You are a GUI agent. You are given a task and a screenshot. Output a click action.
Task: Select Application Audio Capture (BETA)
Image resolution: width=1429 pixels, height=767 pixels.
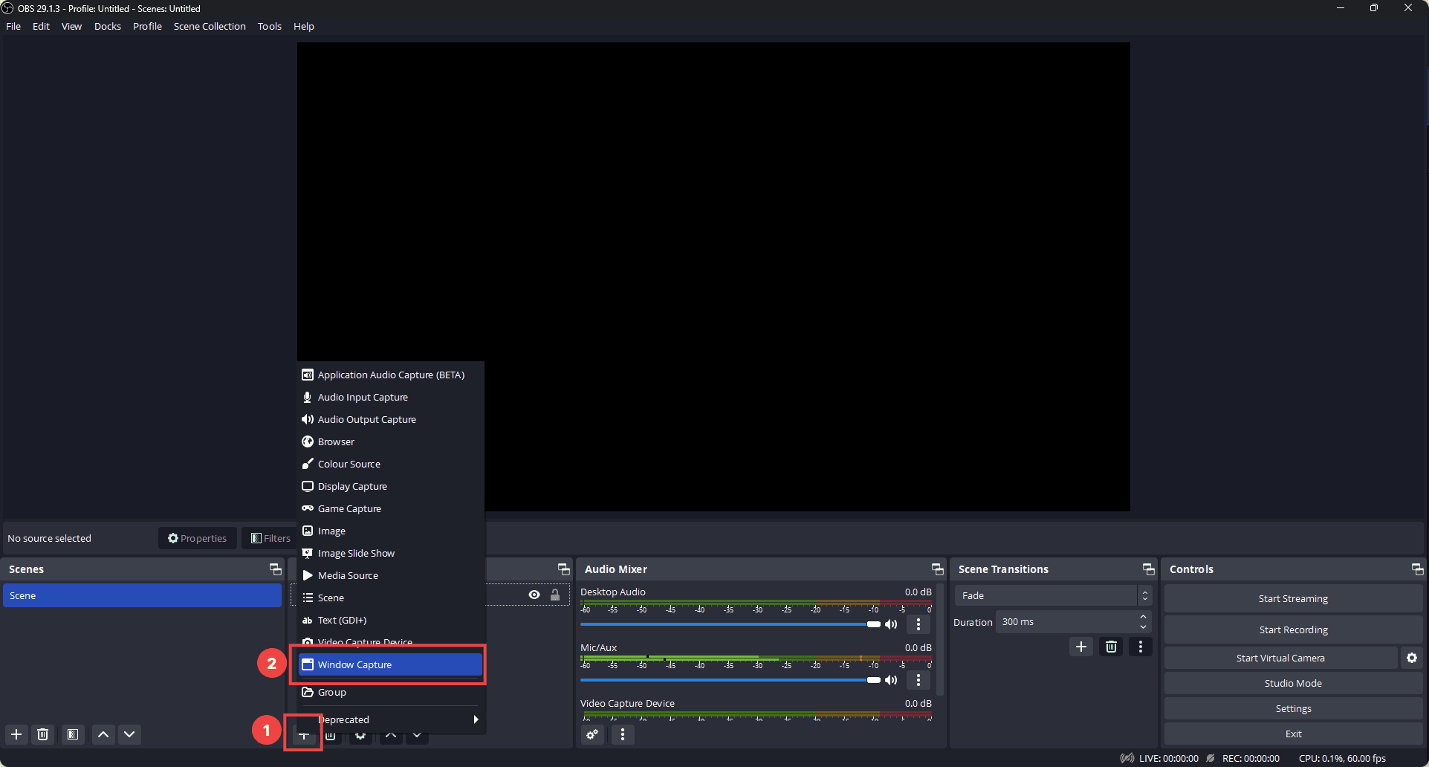click(391, 375)
